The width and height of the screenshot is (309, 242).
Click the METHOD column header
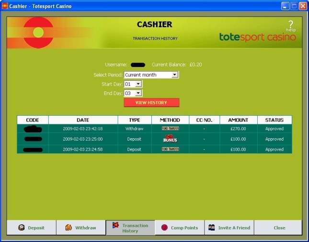coord(170,120)
